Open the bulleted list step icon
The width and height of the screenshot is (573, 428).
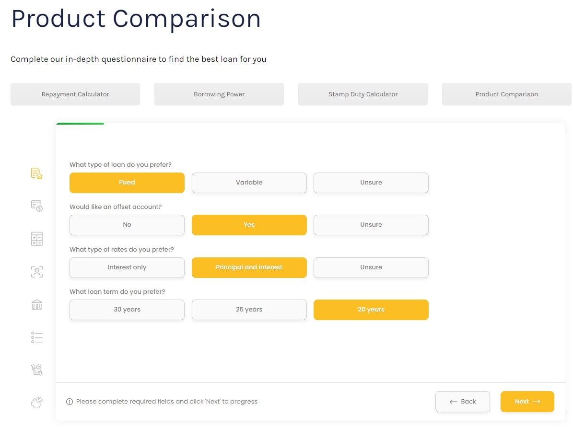coord(37,337)
